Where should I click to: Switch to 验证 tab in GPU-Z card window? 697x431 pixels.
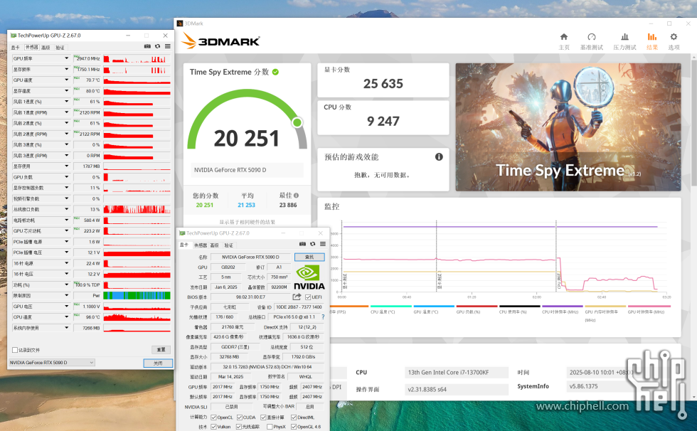pos(229,245)
